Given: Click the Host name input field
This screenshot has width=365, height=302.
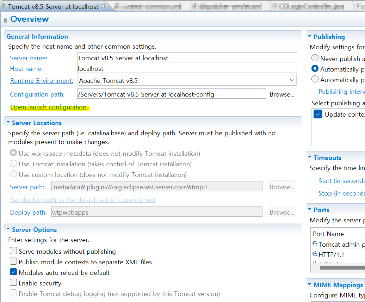Looking at the screenshot, I should tap(187, 68).
